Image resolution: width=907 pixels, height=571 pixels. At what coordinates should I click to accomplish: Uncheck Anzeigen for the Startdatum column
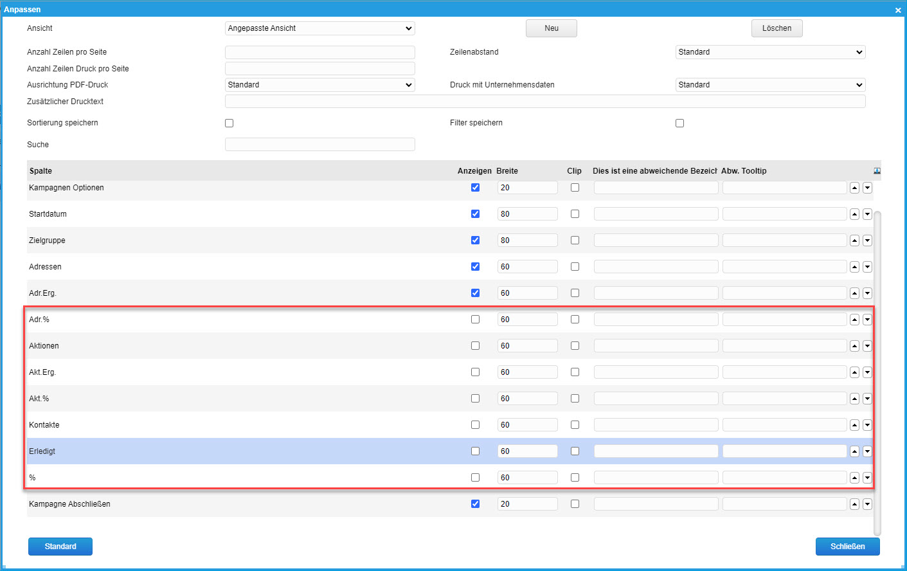coord(475,214)
